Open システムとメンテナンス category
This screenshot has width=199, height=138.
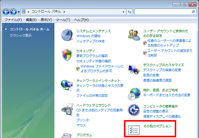94,31
